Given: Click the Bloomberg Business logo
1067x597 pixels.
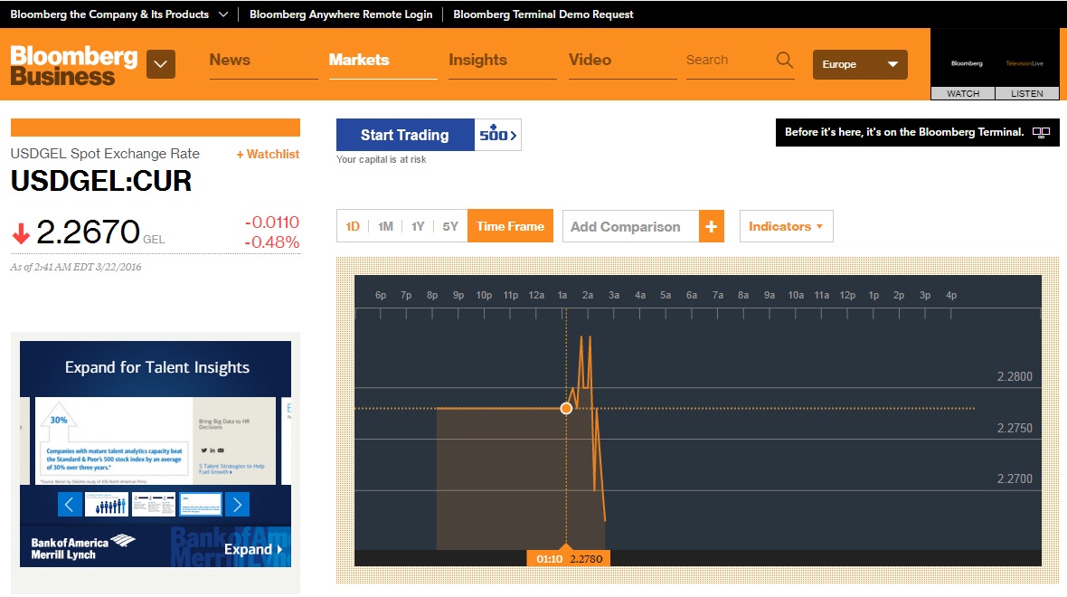Looking at the screenshot, I should tap(73, 65).
